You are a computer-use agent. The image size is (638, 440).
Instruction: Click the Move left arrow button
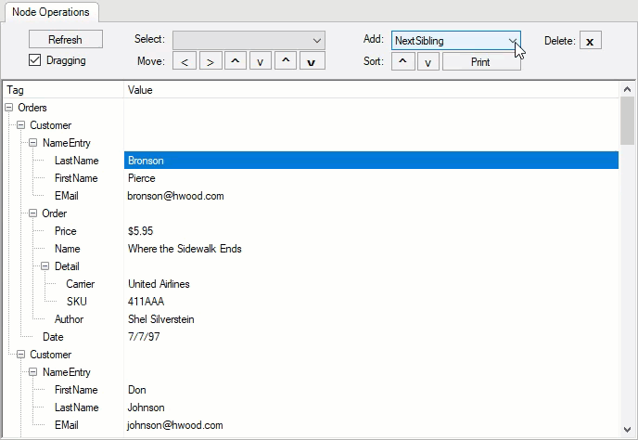click(185, 62)
